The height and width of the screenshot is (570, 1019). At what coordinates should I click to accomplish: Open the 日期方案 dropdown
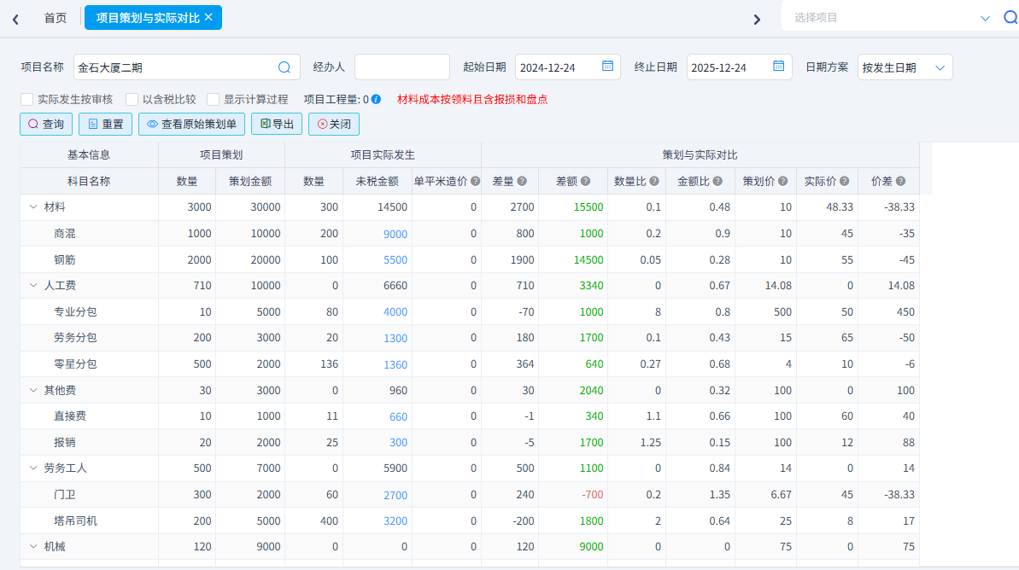905,67
